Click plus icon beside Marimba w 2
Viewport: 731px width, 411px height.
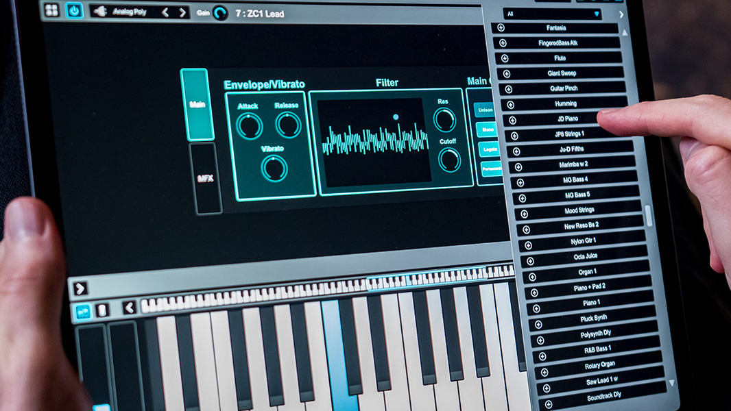[x=518, y=167]
